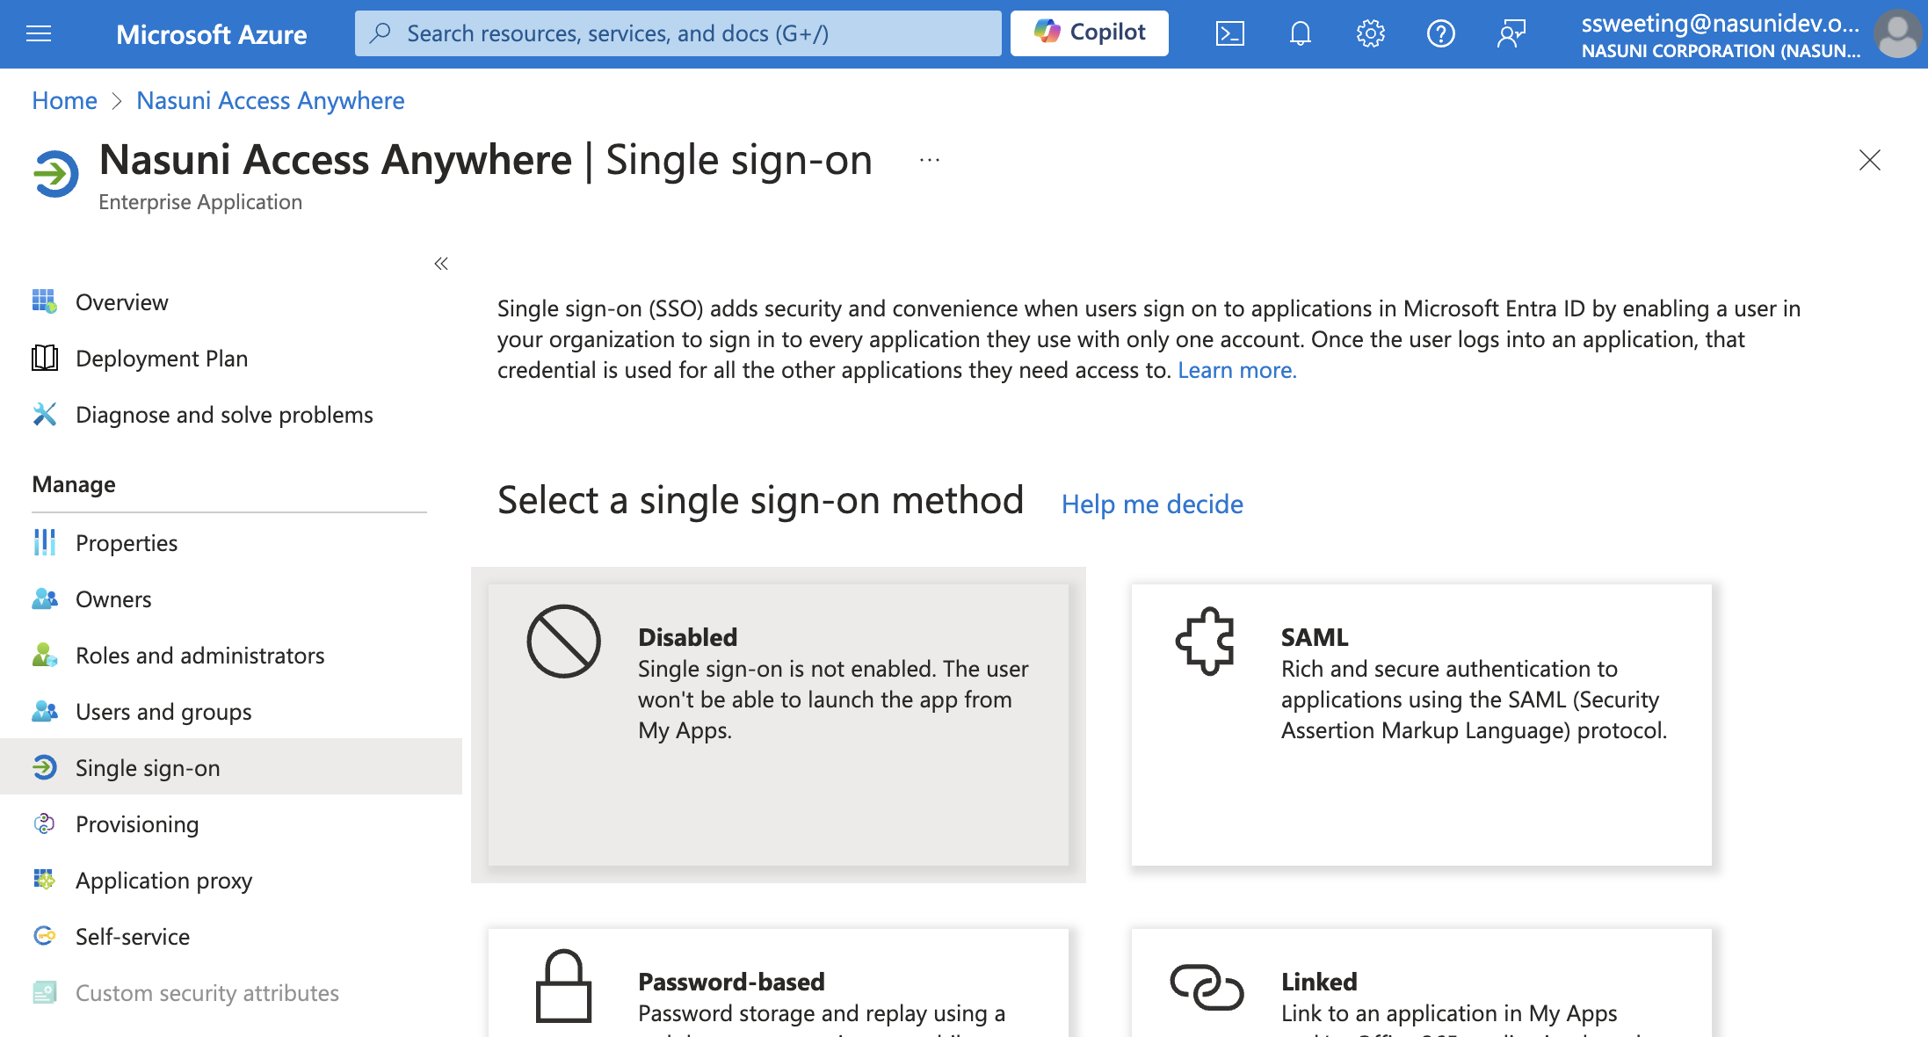Click the Provisioning sidebar icon

45,823
